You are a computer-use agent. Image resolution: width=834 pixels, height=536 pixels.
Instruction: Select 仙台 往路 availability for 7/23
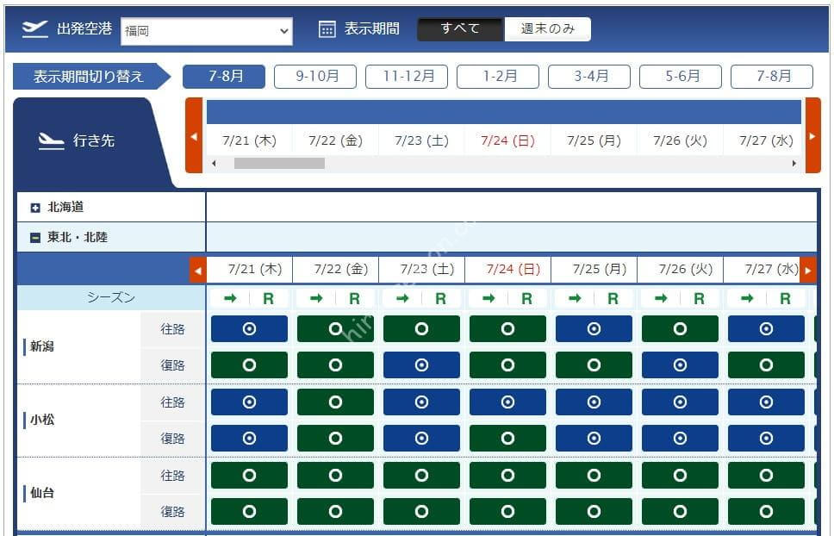(x=421, y=475)
